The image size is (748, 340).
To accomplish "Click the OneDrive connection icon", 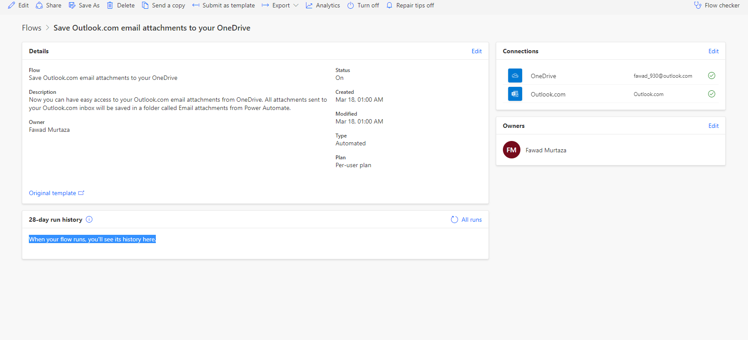I will [515, 76].
